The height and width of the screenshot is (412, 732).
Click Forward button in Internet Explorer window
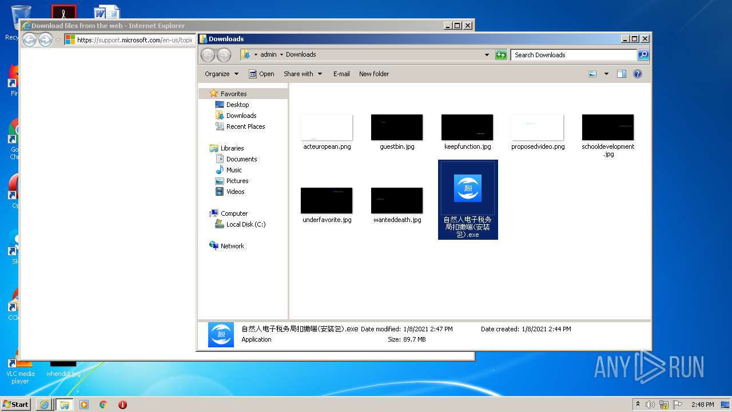click(45, 40)
